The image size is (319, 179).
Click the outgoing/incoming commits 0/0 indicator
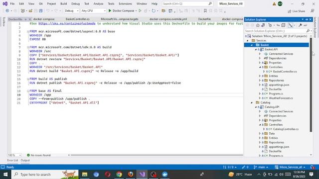point(230,167)
